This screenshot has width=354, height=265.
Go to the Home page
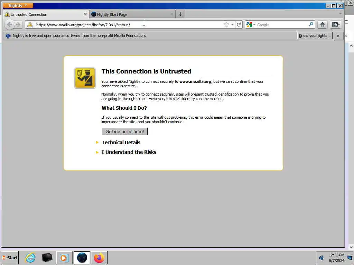(323, 24)
